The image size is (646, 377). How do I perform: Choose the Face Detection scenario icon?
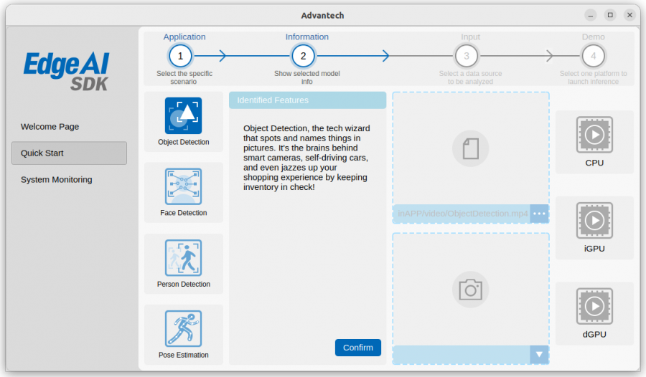(x=183, y=186)
